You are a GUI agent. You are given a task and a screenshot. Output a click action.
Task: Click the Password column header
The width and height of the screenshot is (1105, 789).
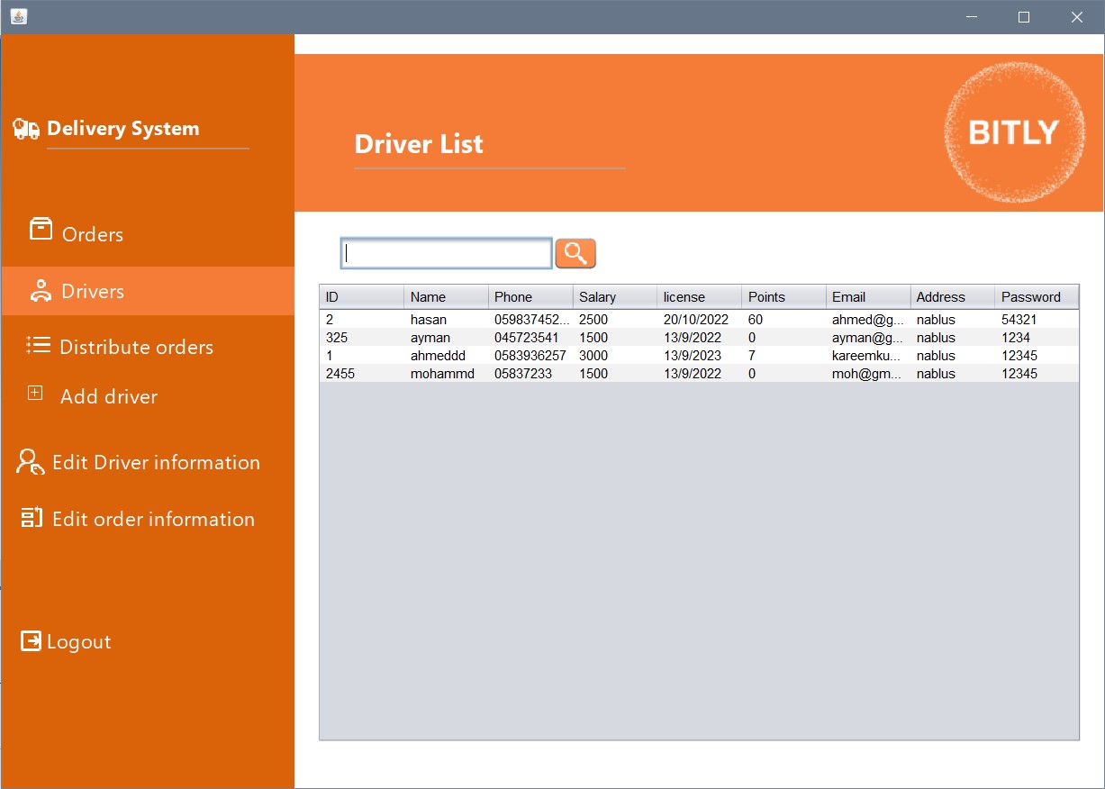pyautogui.click(x=1037, y=296)
